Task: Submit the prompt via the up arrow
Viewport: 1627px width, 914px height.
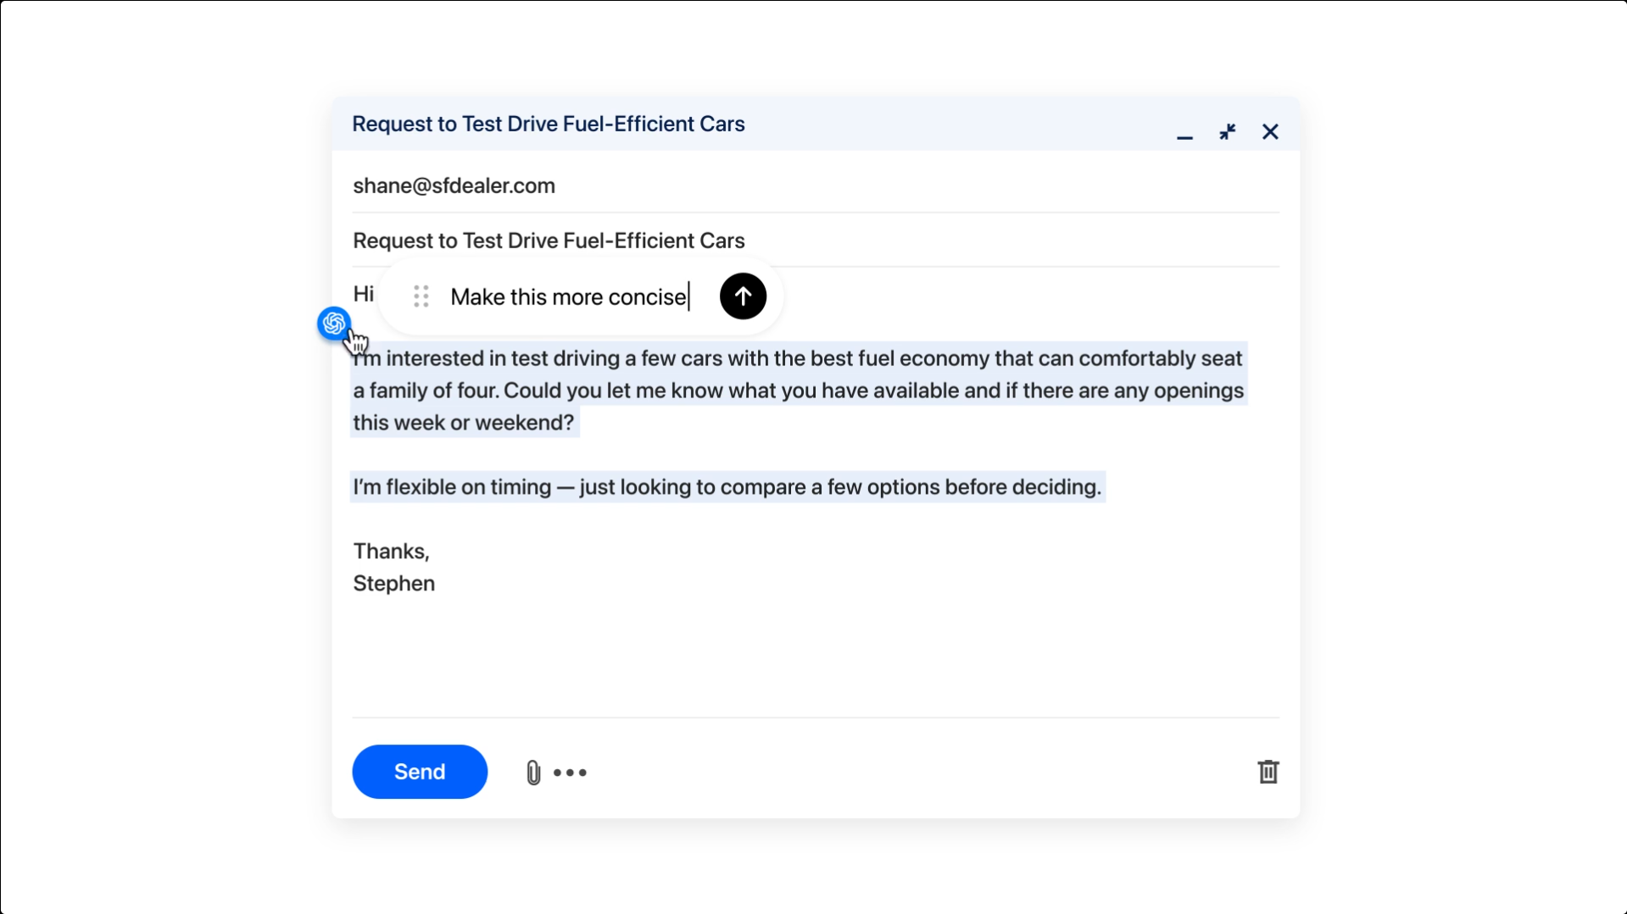Action: point(742,296)
